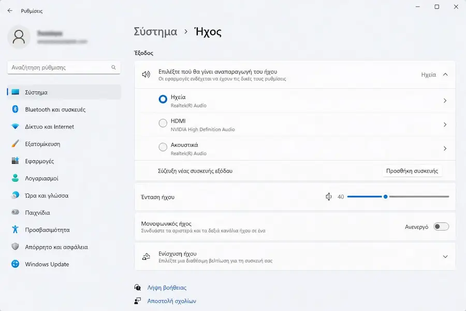Click the Λήψη βοήθειας help icon
The width and height of the screenshot is (466, 311).
[x=137, y=288]
